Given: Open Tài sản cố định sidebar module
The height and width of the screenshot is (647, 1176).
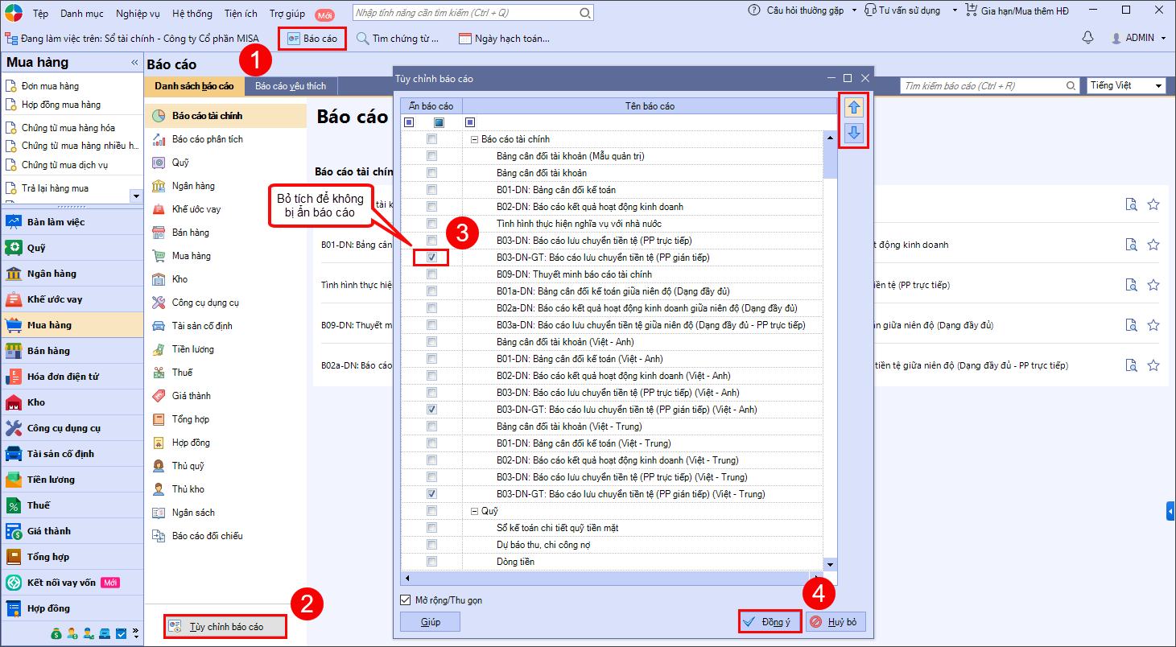Looking at the screenshot, I should (x=60, y=454).
